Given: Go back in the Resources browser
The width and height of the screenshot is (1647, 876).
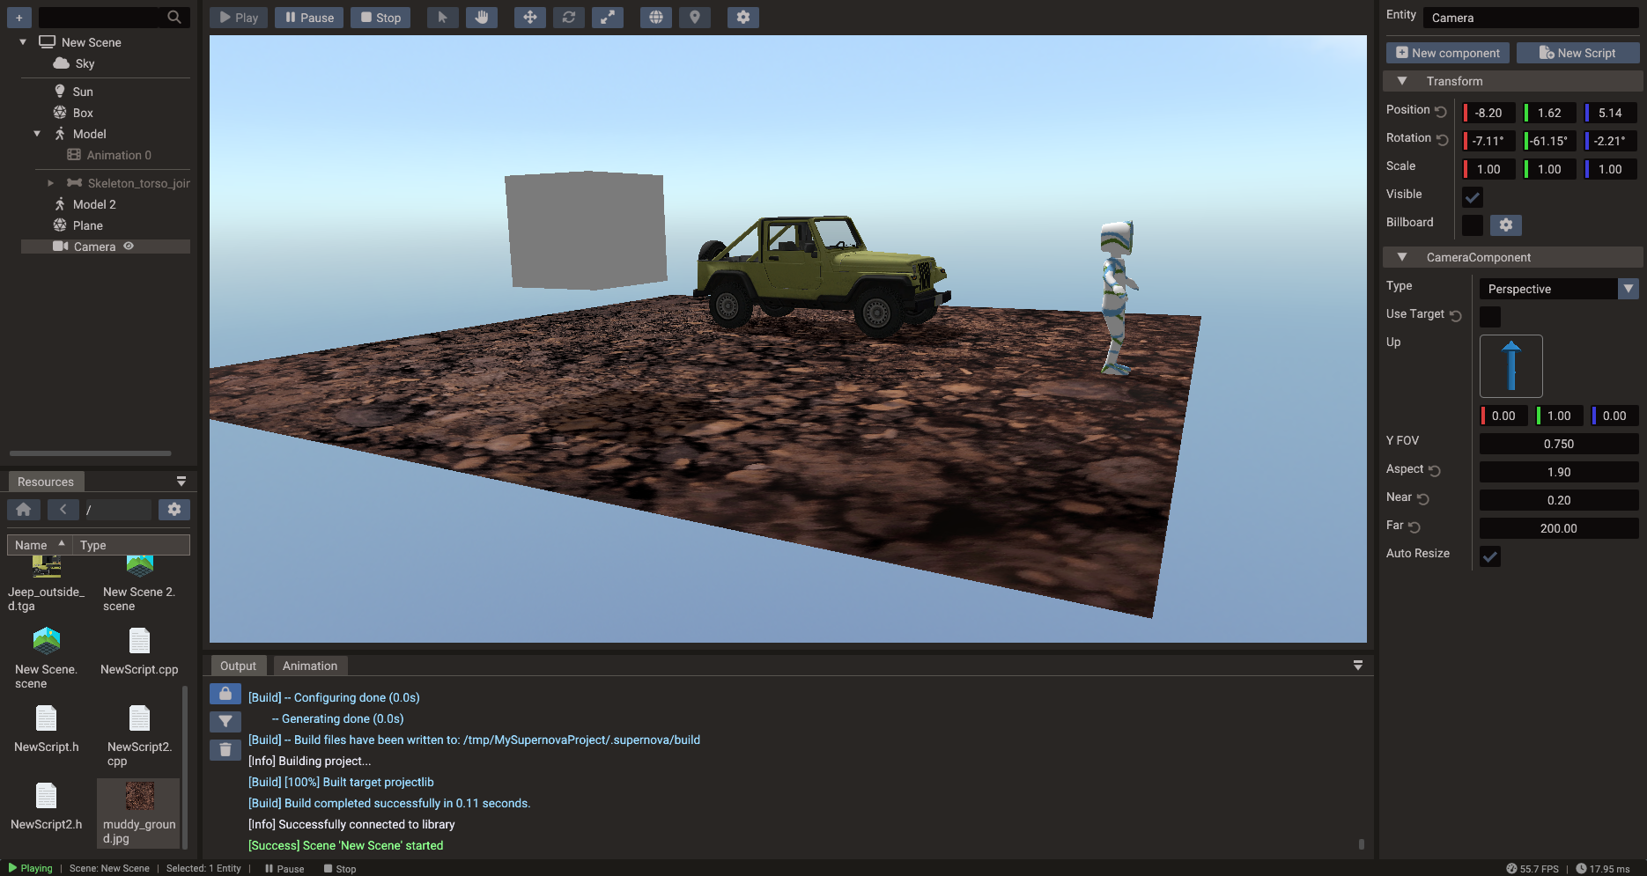Looking at the screenshot, I should (63, 510).
